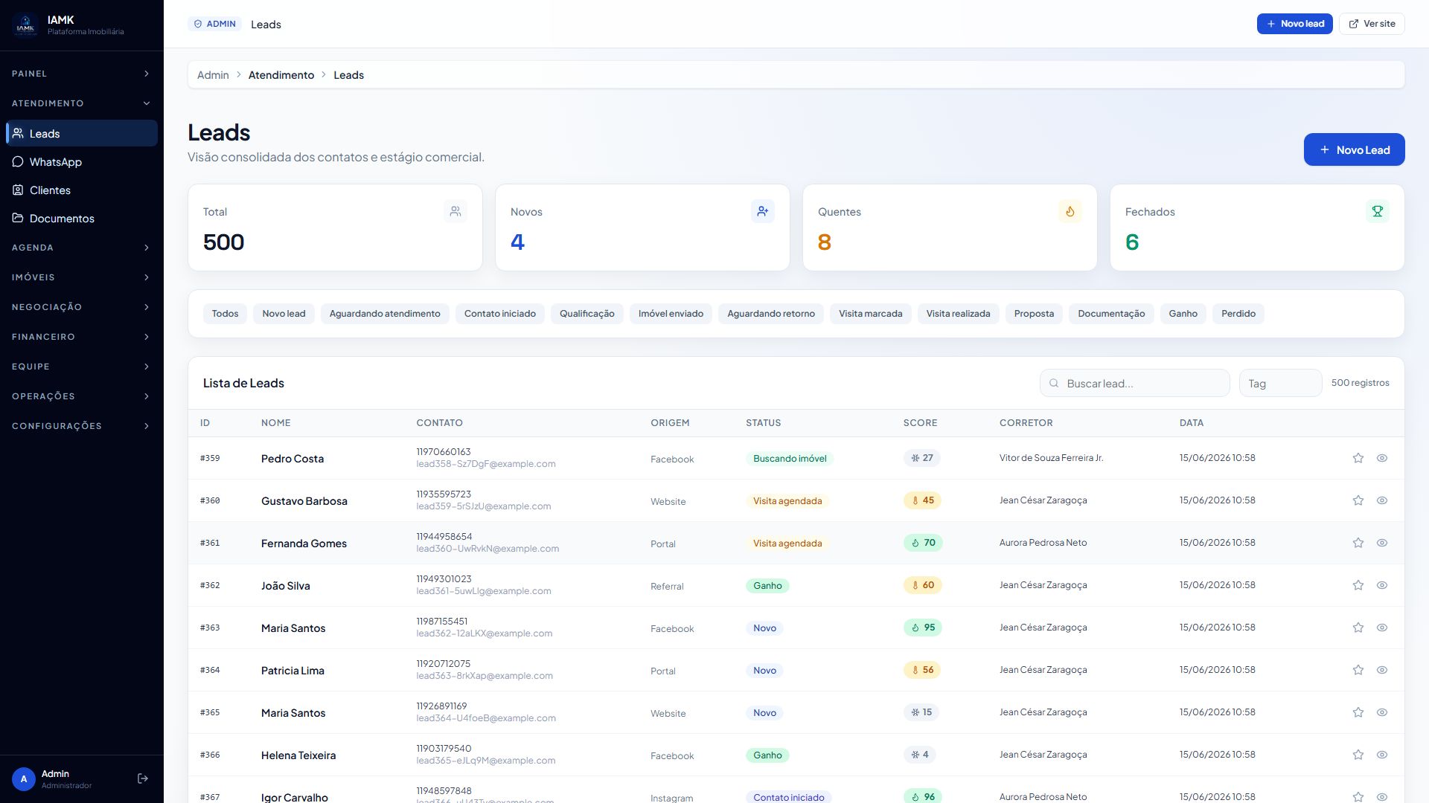Open Documentos in the sidebar
Image resolution: width=1429 pixels, height=803 pixels.
[82, 219]
